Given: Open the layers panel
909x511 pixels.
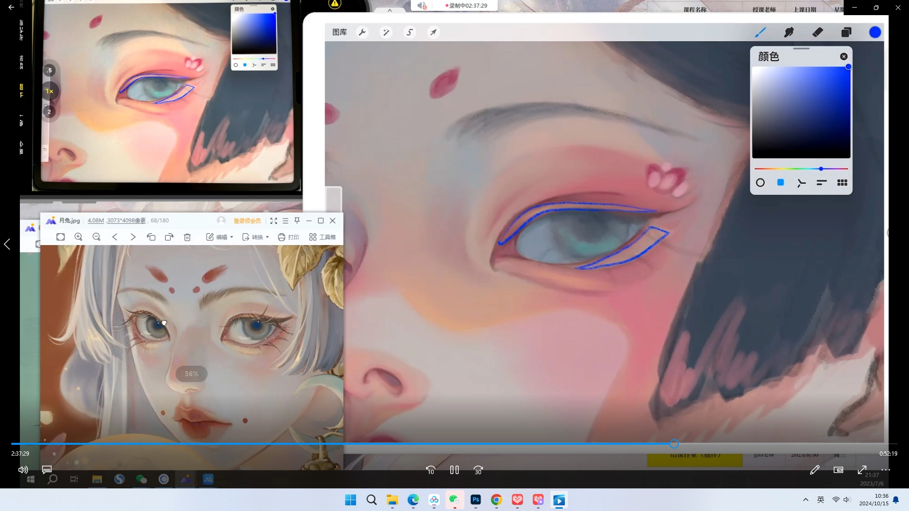Looking at the screenshot, I should click(846, 32).
